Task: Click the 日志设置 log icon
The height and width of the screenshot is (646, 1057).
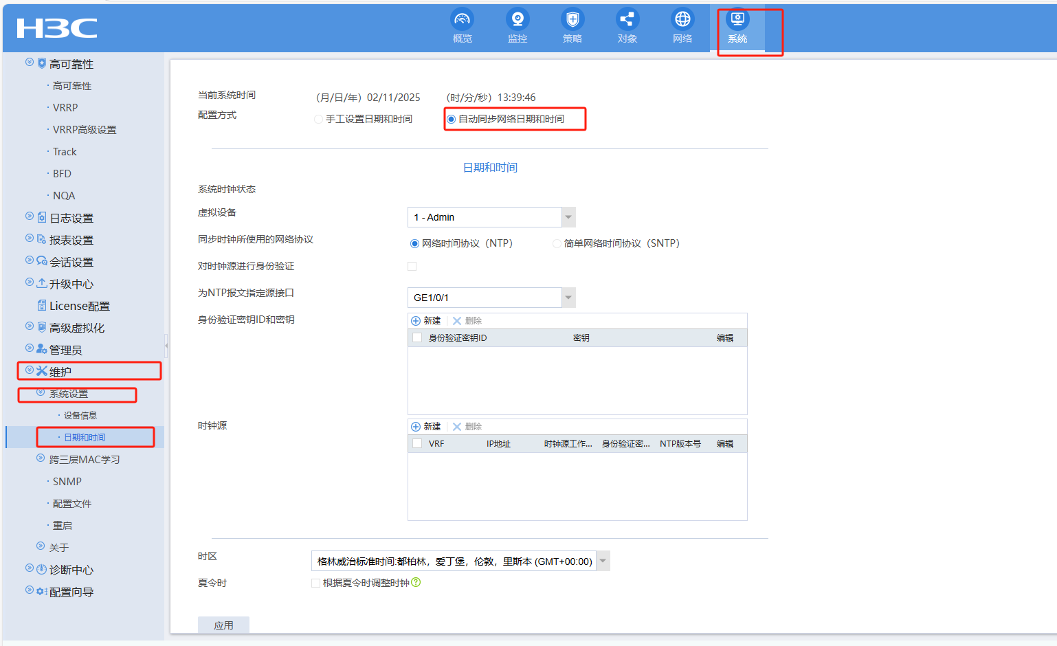Action: click(x=42, y=218)
